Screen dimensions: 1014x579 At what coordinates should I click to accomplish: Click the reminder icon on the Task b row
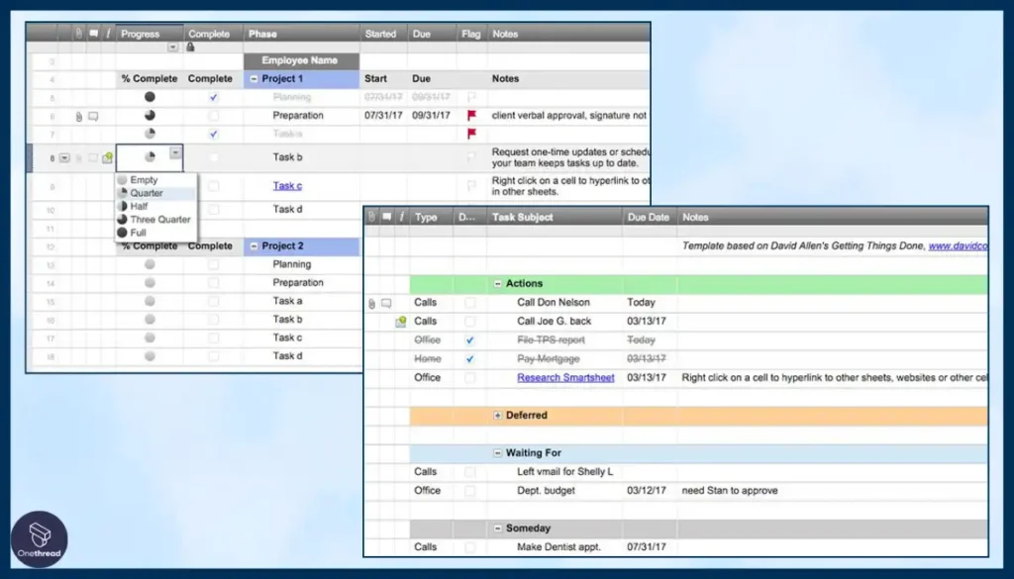coord(107,157)
